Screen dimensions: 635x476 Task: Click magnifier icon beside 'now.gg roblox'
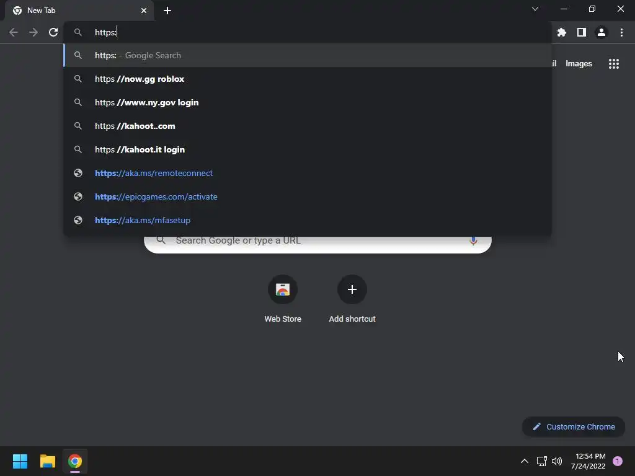tap(78, 79)
